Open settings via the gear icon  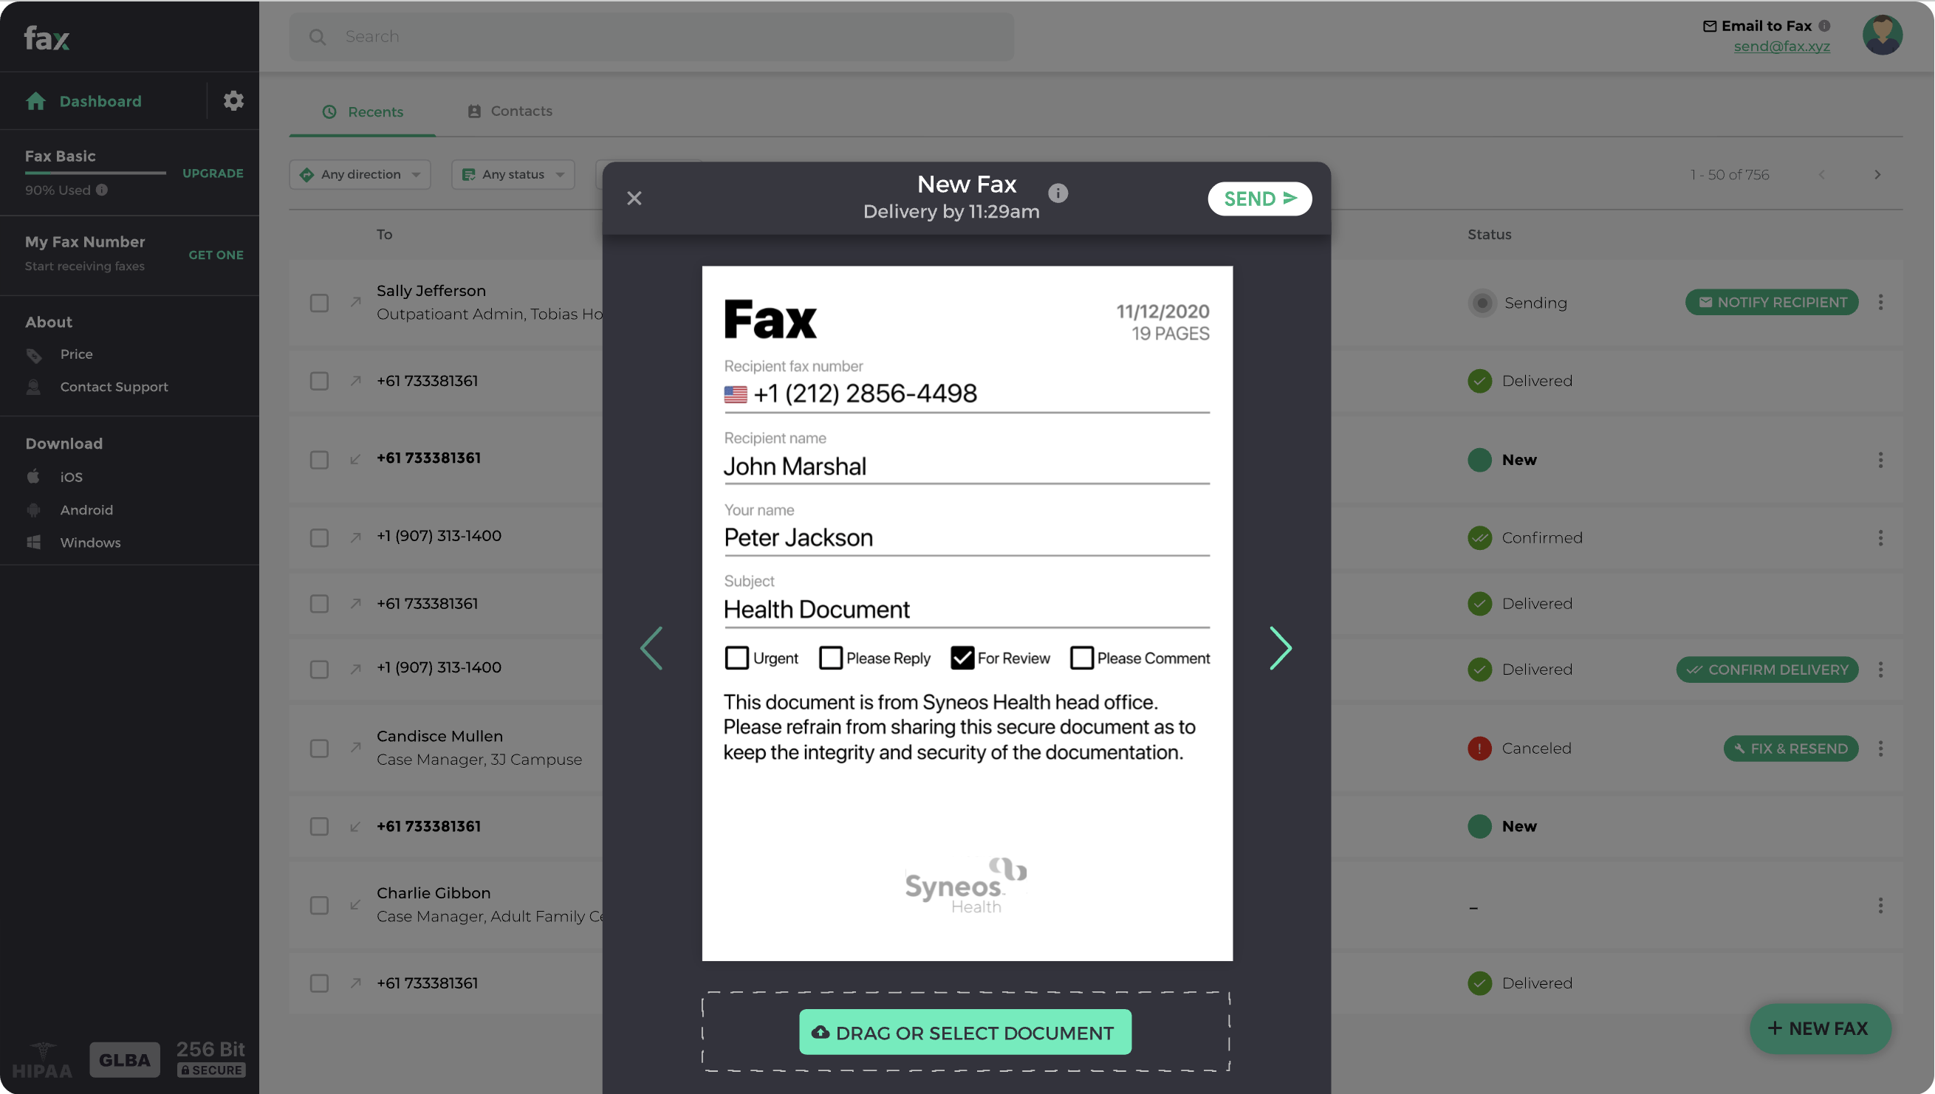pos(233,100)
